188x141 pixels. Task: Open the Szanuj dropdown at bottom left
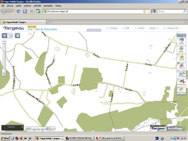[x=12, y=127]
